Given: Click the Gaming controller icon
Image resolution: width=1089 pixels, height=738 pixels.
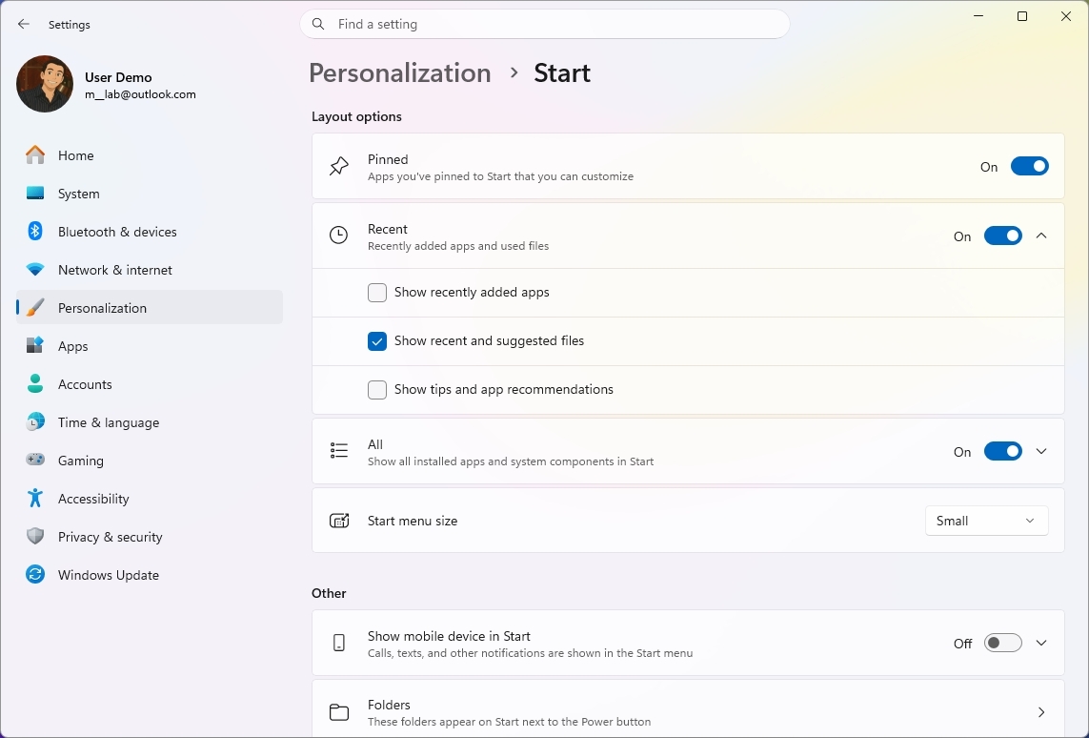Looking at the screenshot, I should (x=34, y=460).
